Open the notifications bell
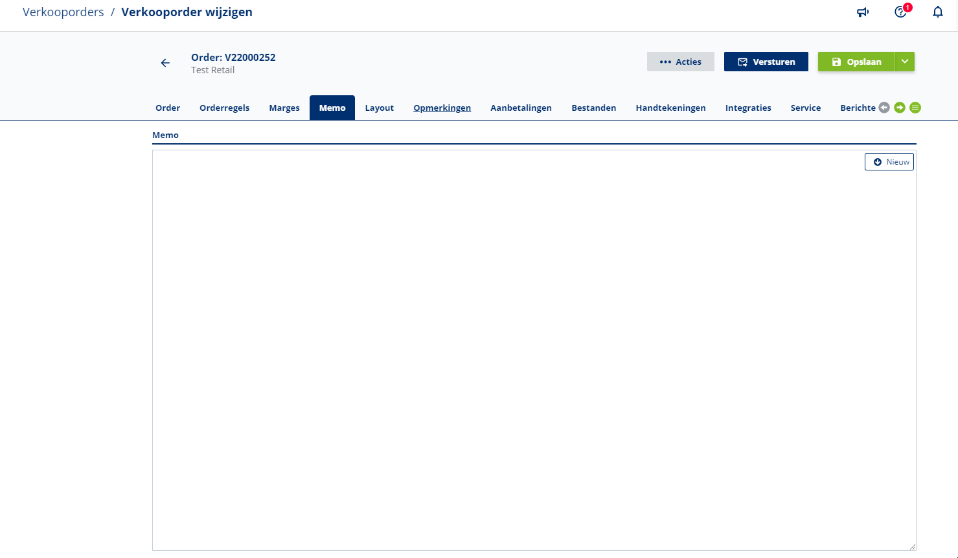 [937, 12]
